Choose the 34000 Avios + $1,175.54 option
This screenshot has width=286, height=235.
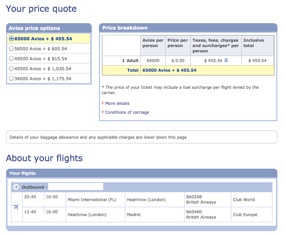(12, 78)
